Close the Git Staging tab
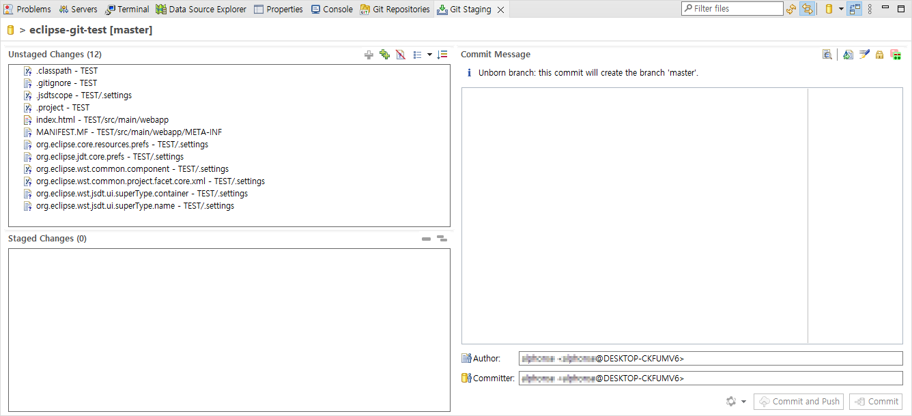912x416 pixels. coord(500,10)
